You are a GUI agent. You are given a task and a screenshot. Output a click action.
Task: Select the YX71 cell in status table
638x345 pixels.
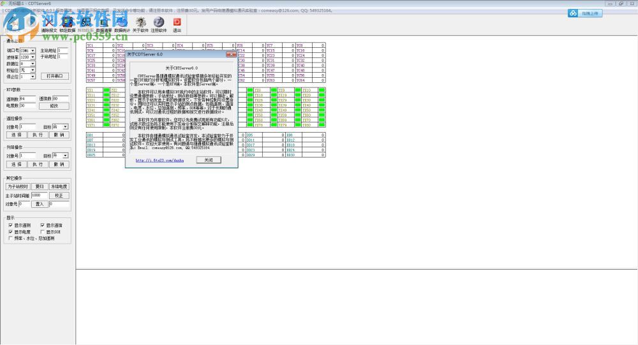94,125
